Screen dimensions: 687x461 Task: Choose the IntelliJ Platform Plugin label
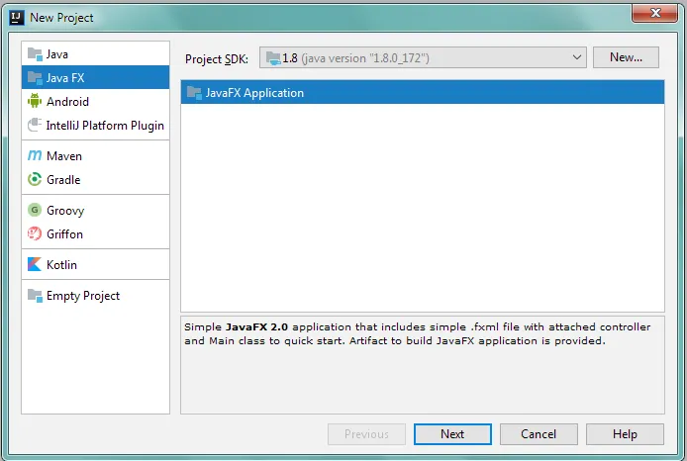click(105, 126)
